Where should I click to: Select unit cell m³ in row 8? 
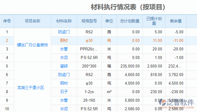(x=109, y=92)
